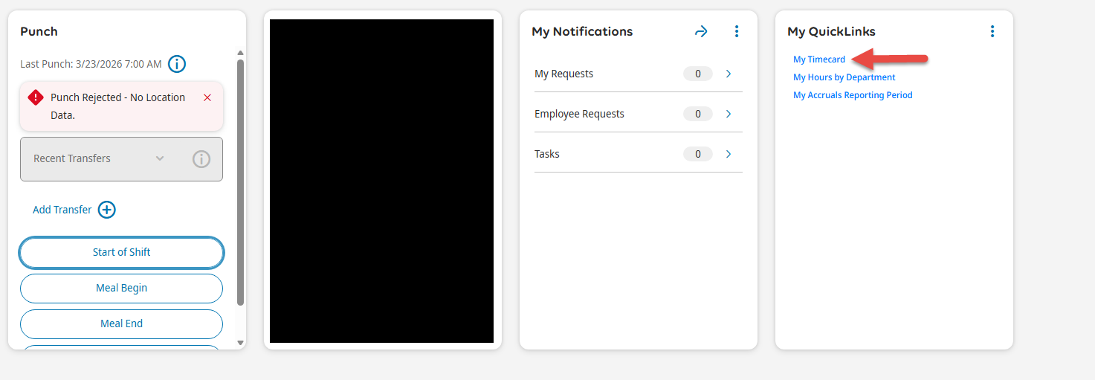
Task: Open My Notifications three-dot menu
Action: click(737, 31)
